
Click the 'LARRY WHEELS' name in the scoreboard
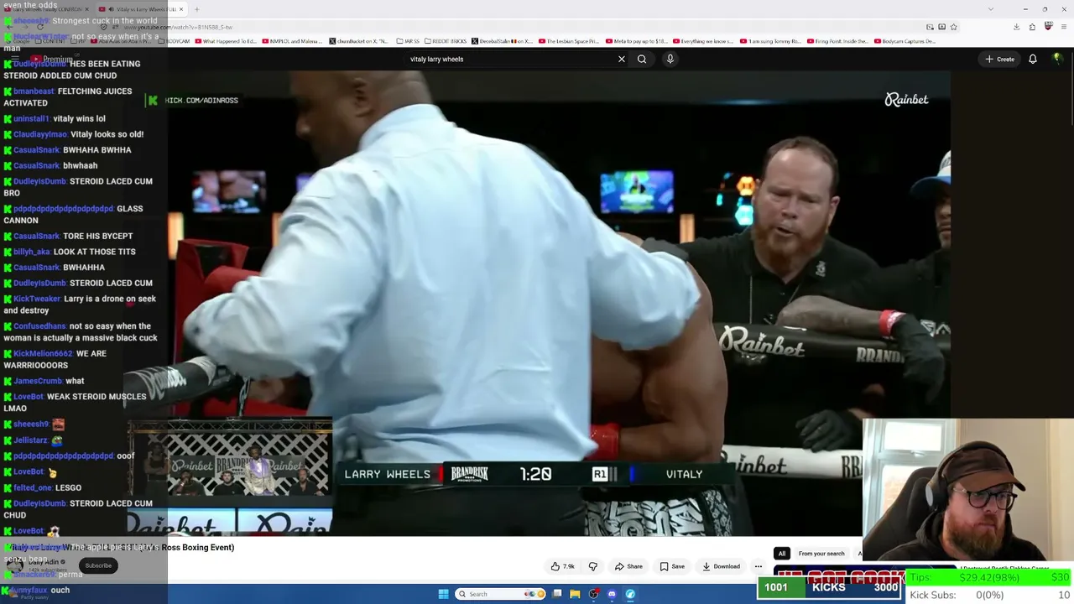388,474
